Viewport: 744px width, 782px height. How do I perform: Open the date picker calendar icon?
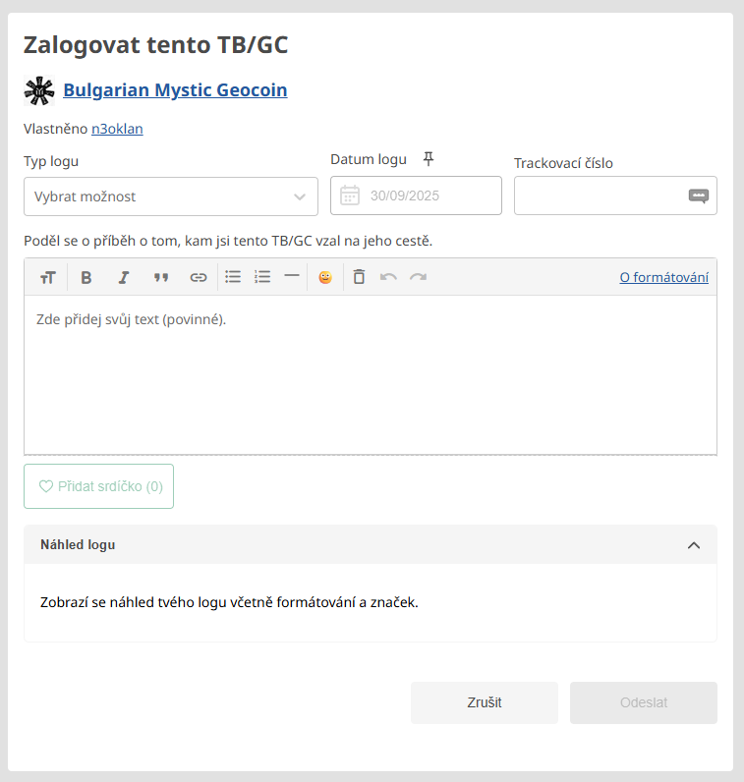(x=350, y=195)
